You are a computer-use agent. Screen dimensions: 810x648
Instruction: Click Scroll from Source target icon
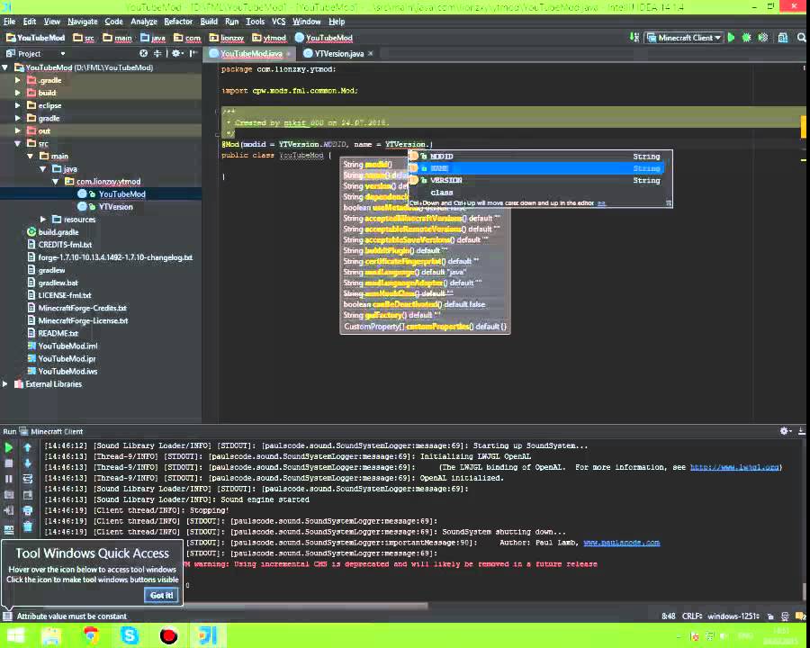[x=144, y=53]
